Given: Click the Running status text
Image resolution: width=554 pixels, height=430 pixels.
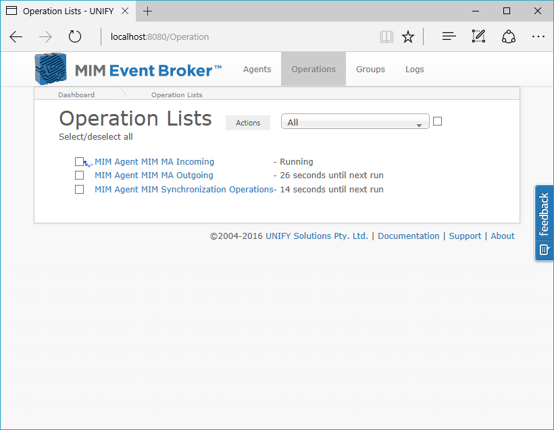Looking at the screenshot, I should pyautogui.click(x=296, y=162).
